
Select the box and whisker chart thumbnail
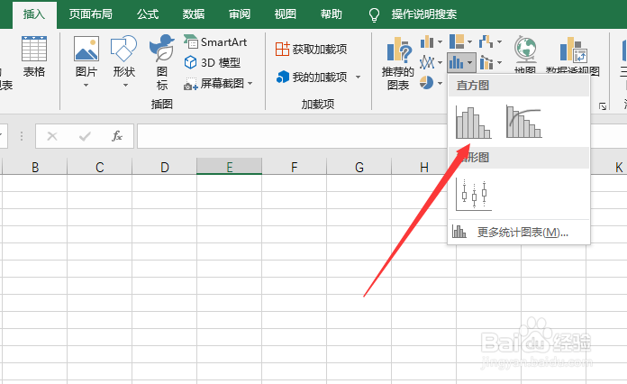tap(474, 196)
